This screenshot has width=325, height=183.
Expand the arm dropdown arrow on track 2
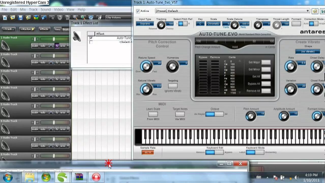[68, 63]
